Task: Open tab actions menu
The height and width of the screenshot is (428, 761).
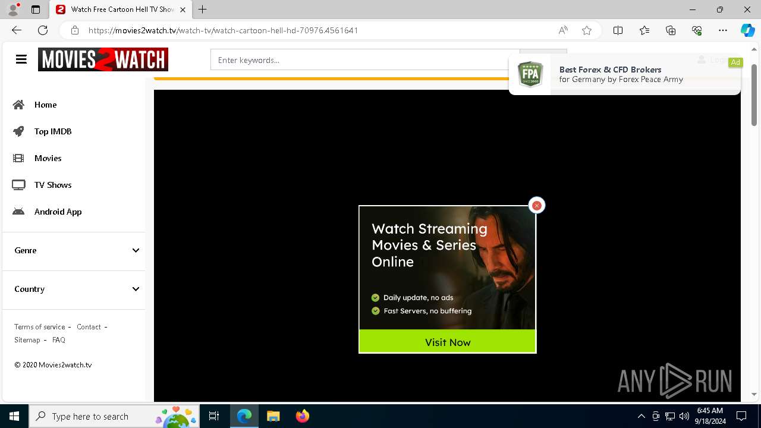Action: pyautogui.click(x=36, y=10)
